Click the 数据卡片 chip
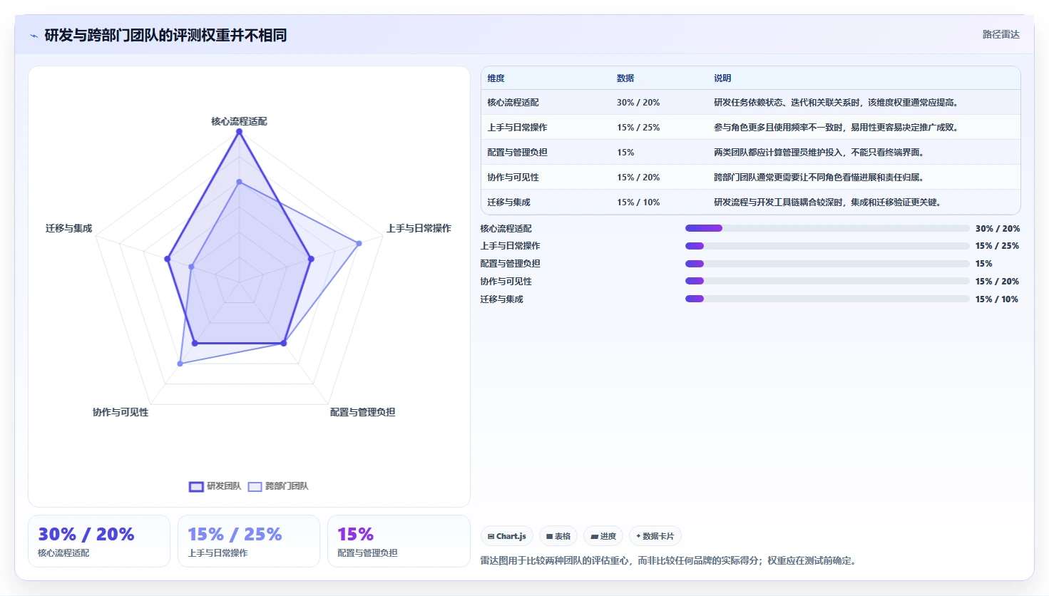Viewport: 1049px width, 596px height. (655, 536)
